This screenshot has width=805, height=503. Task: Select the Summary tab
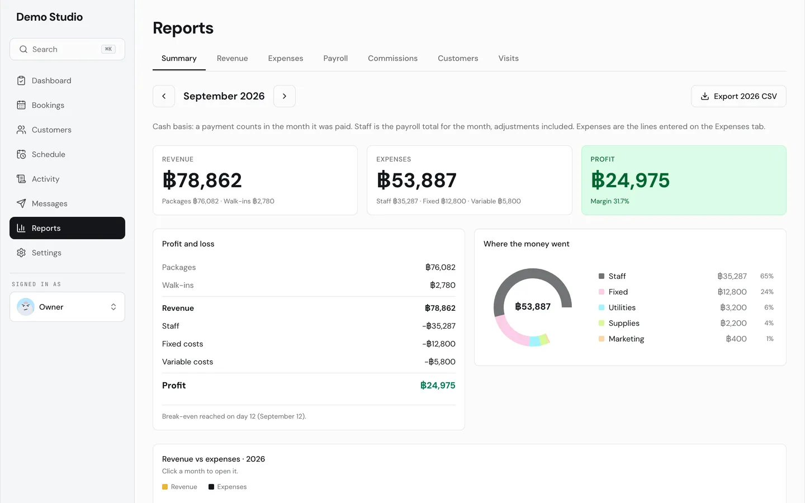tap(179, 58)
